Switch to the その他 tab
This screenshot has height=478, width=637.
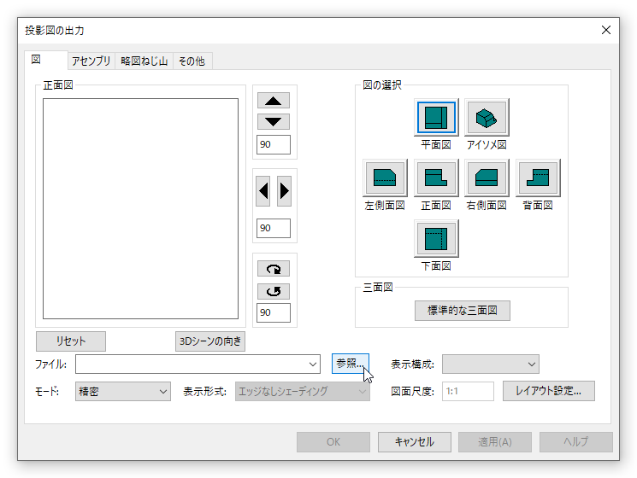click(192, 61)
